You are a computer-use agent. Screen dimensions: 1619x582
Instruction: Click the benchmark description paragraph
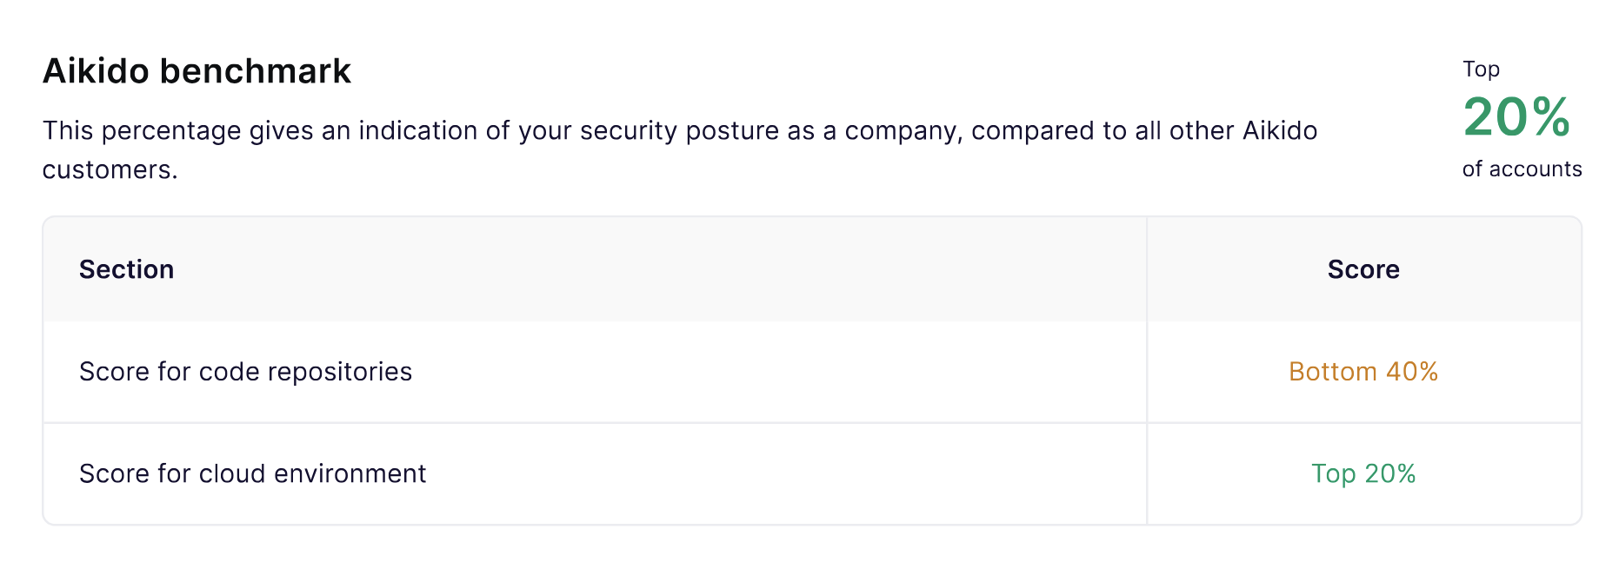680,149
